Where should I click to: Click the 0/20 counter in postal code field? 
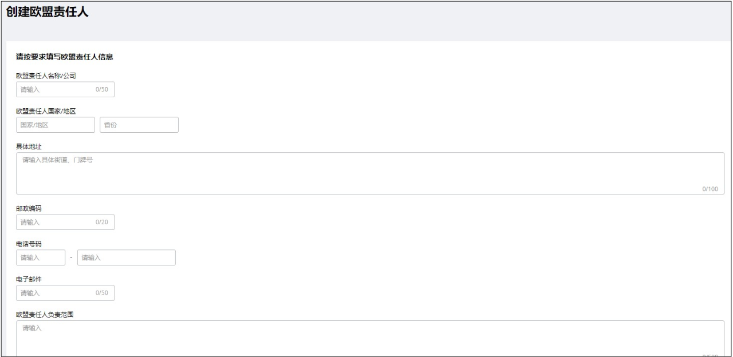tap(102, 222)
